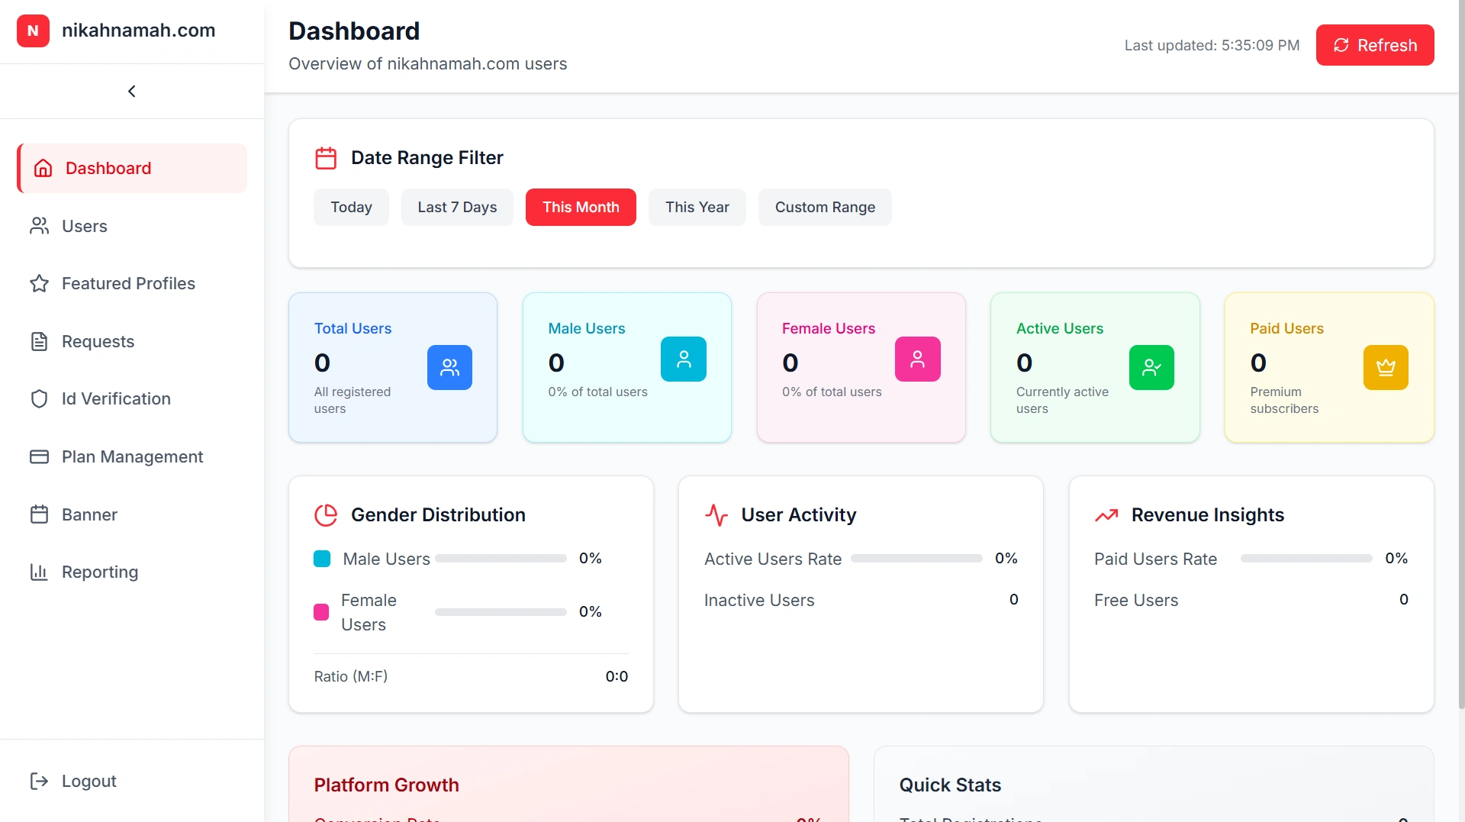
Task: Select This Month tab in date filter
Action: click(x=581, y=207)
